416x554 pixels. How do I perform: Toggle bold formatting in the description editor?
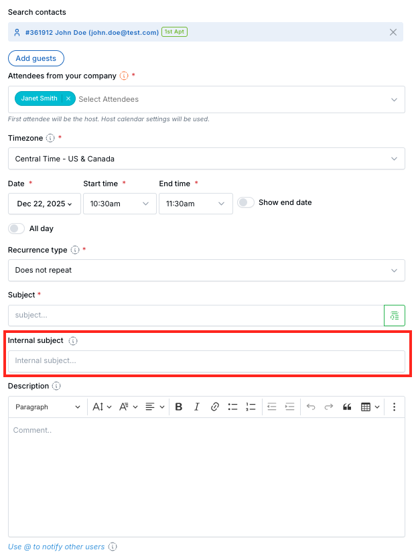click(x=179, y=407)
